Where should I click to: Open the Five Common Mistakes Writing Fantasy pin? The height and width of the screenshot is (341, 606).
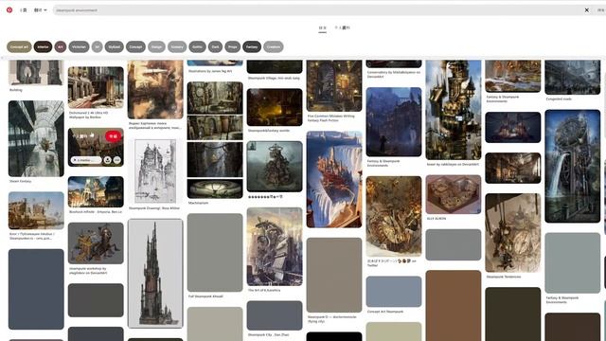pyautogui.click(x=334, y=85)
